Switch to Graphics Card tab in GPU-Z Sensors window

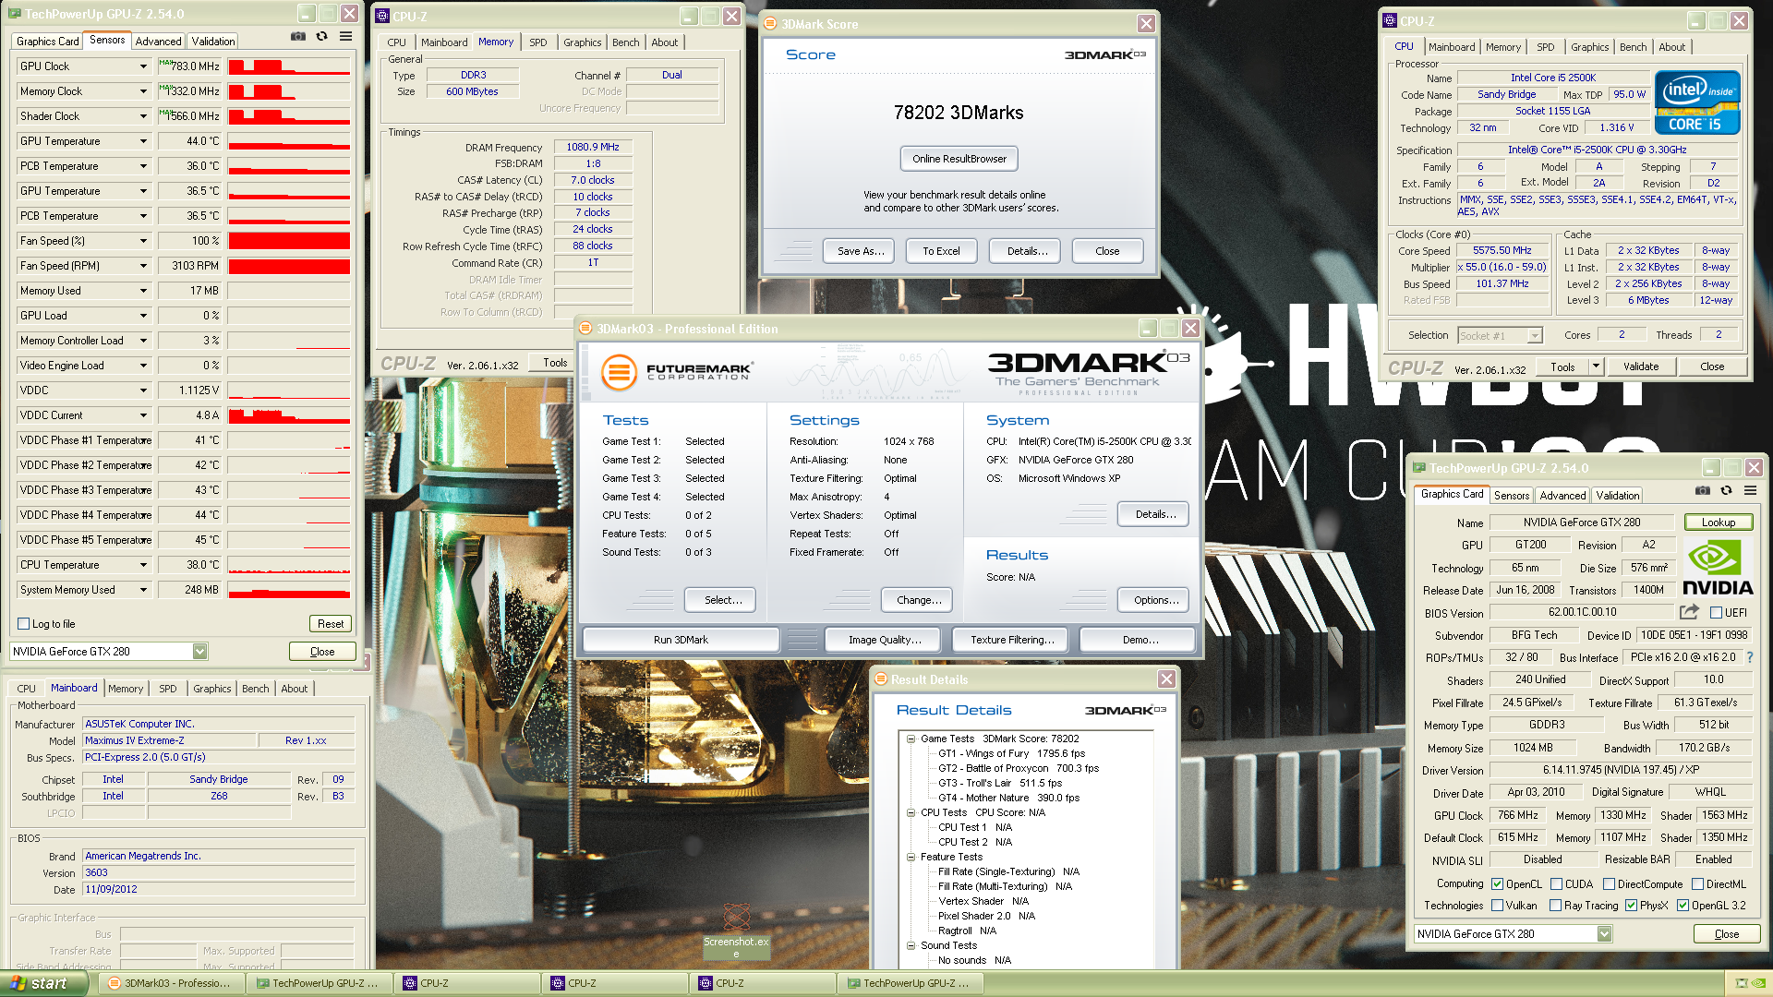click(48, 42)
